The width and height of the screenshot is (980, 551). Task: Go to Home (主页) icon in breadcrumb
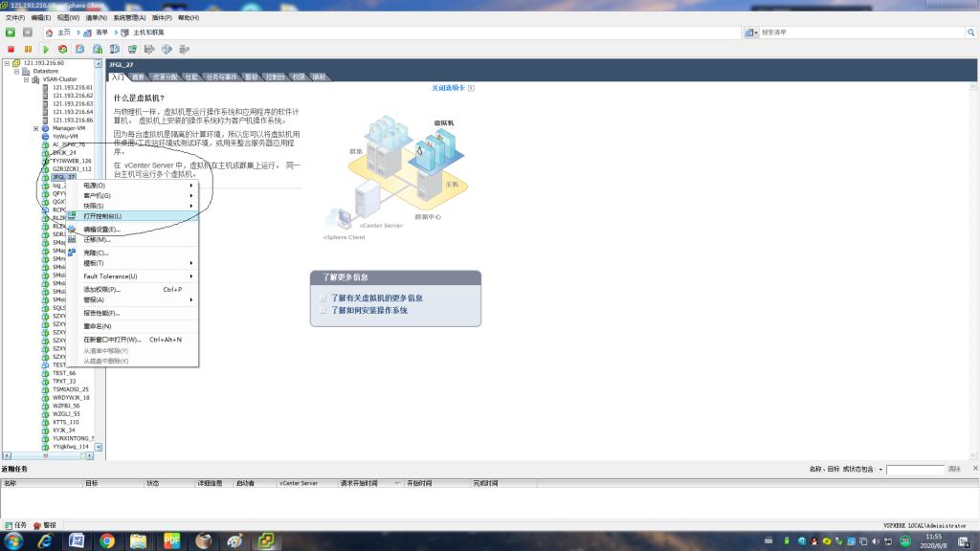click(49, 33)
